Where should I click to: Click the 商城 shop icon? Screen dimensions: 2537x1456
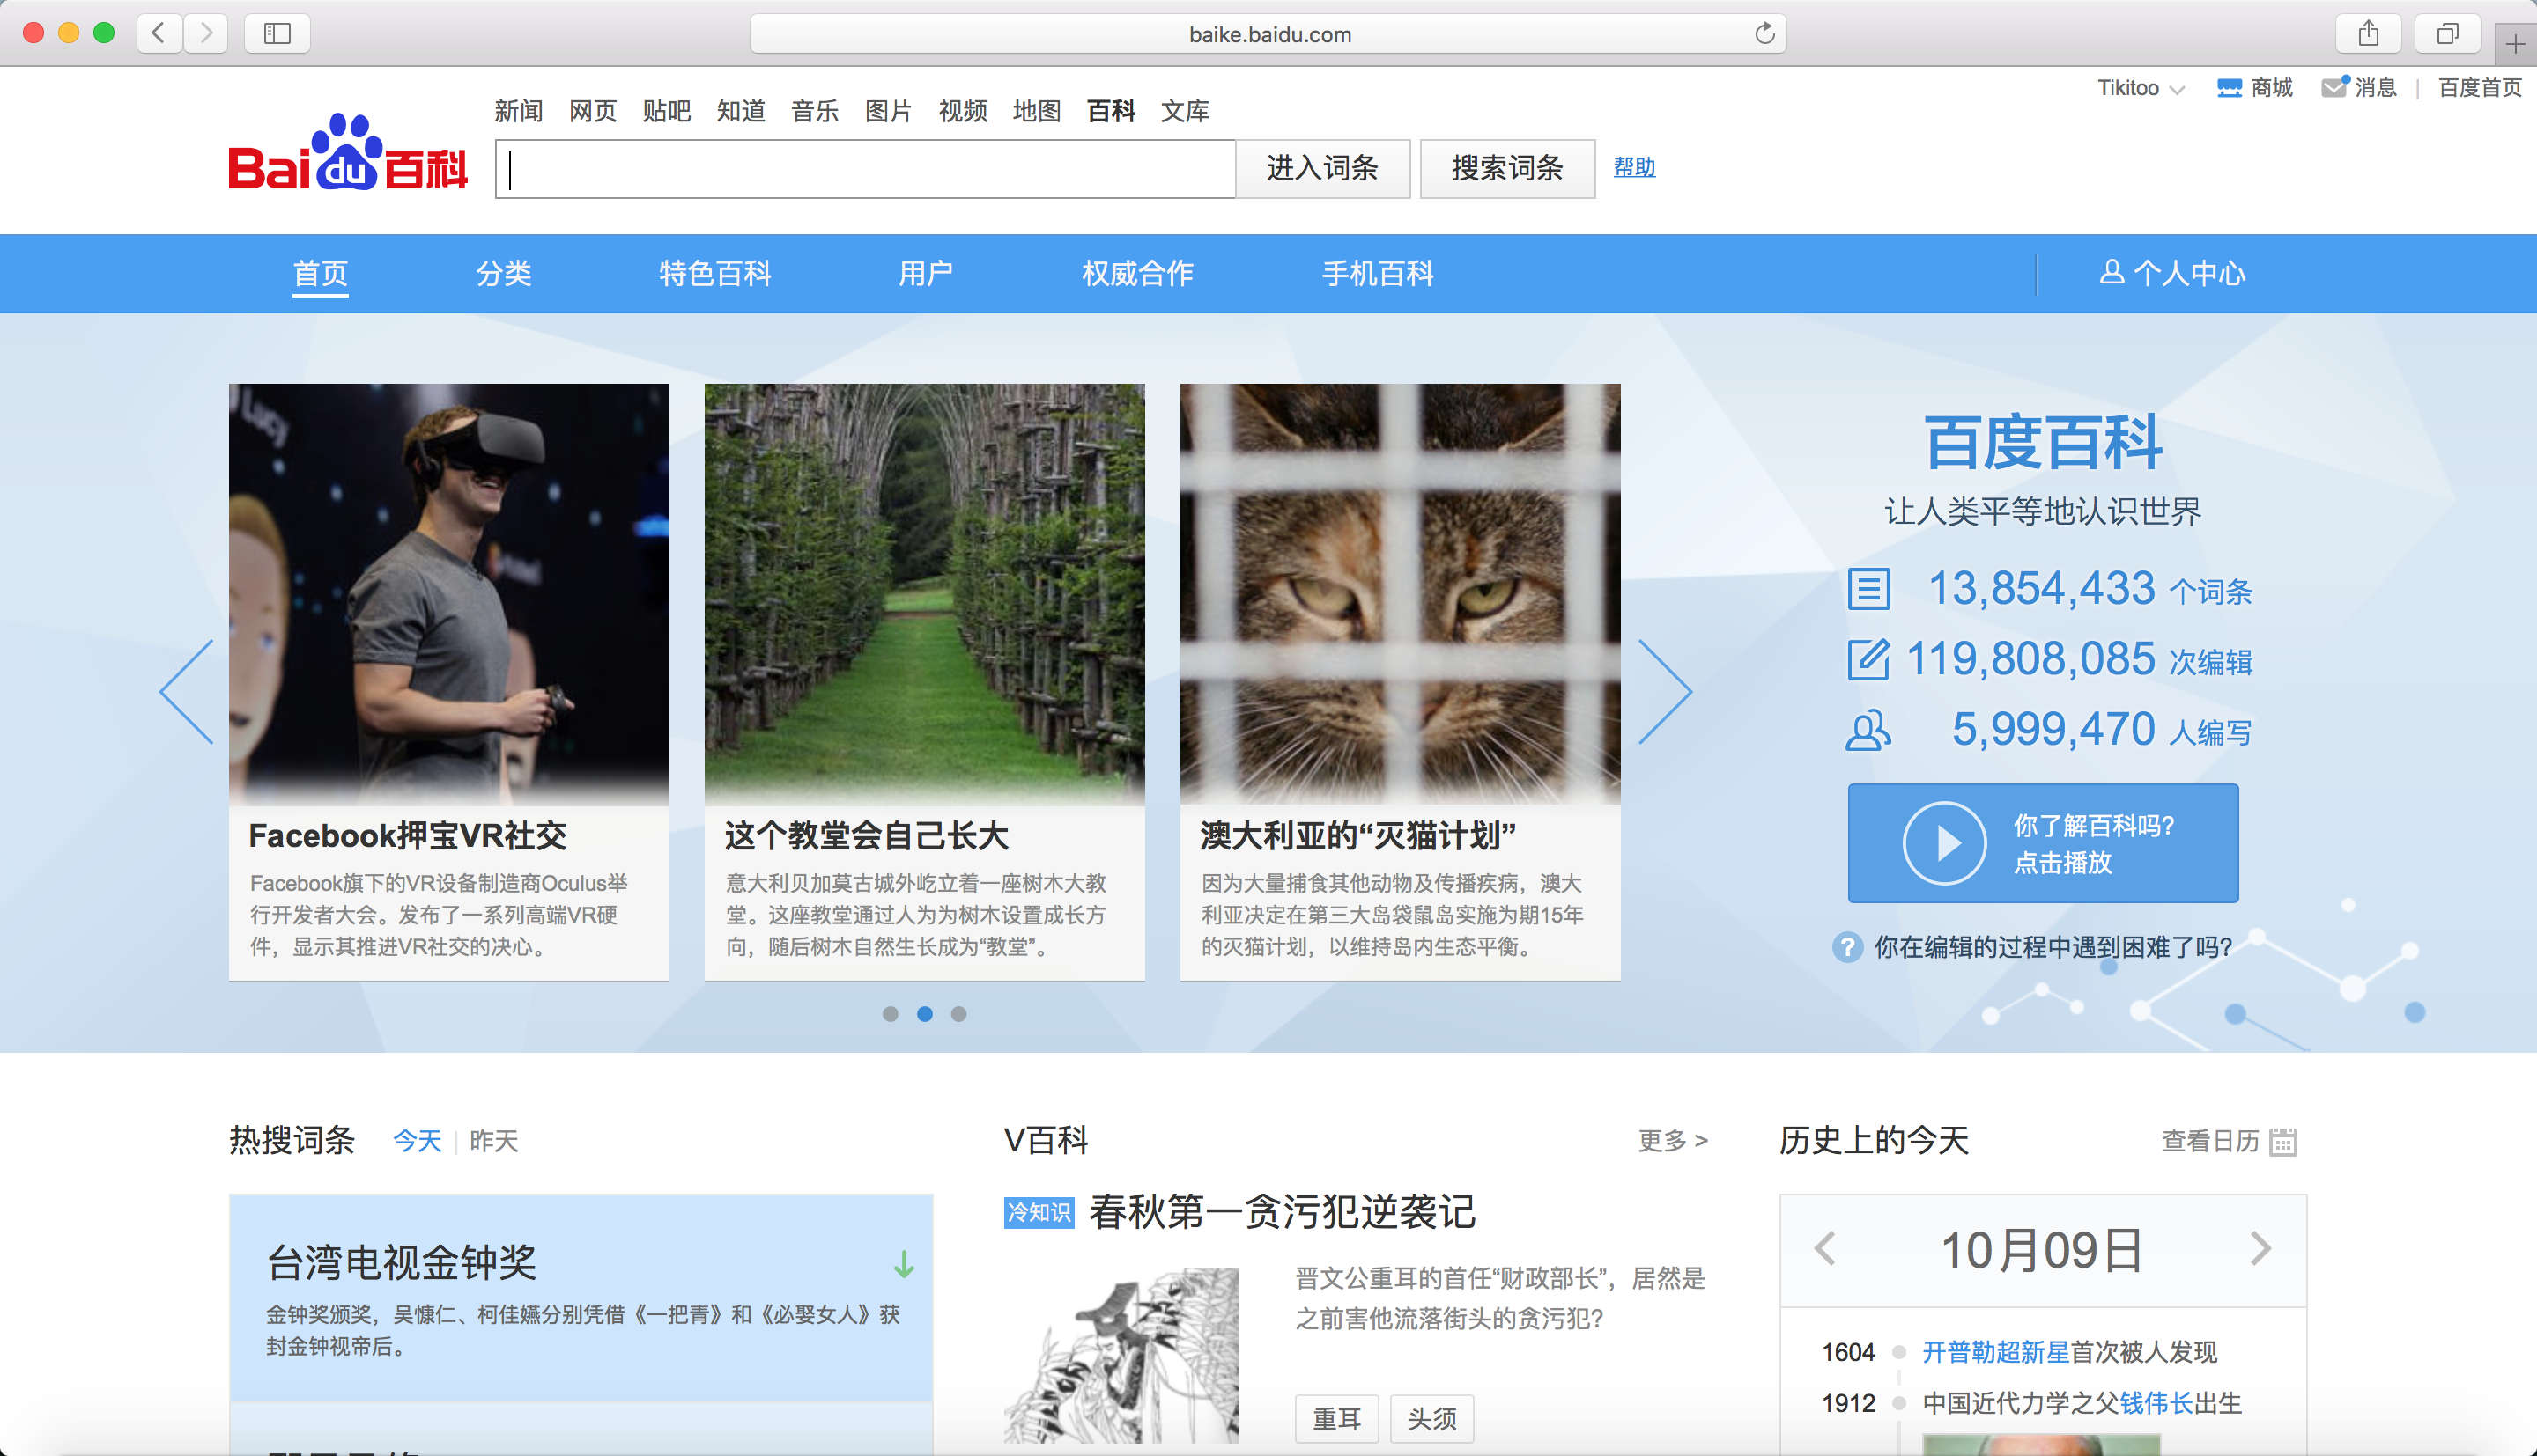click(2229, 88)
